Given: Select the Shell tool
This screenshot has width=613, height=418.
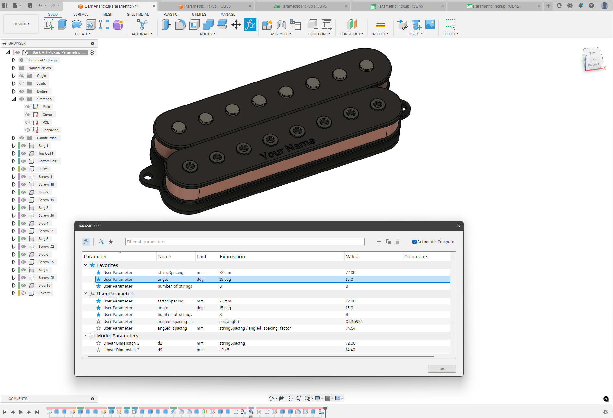Looking at the screenshot, I should pyautogui.click(x=194, y=25).
